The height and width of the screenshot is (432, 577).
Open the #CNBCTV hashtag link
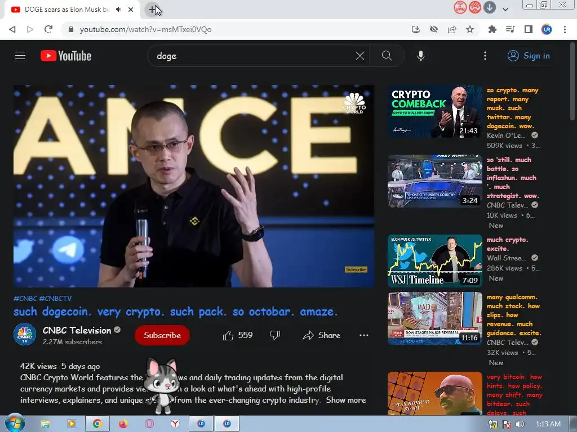point(55,298)
